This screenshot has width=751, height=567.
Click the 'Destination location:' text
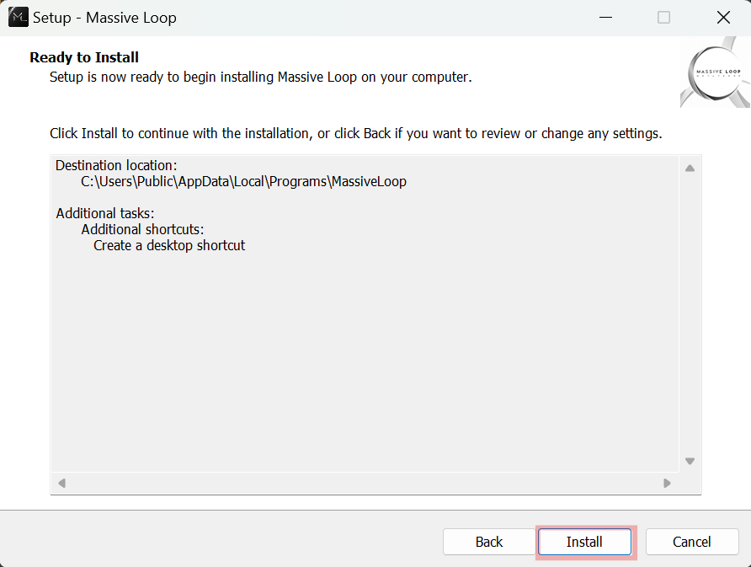tap(116, 165)
